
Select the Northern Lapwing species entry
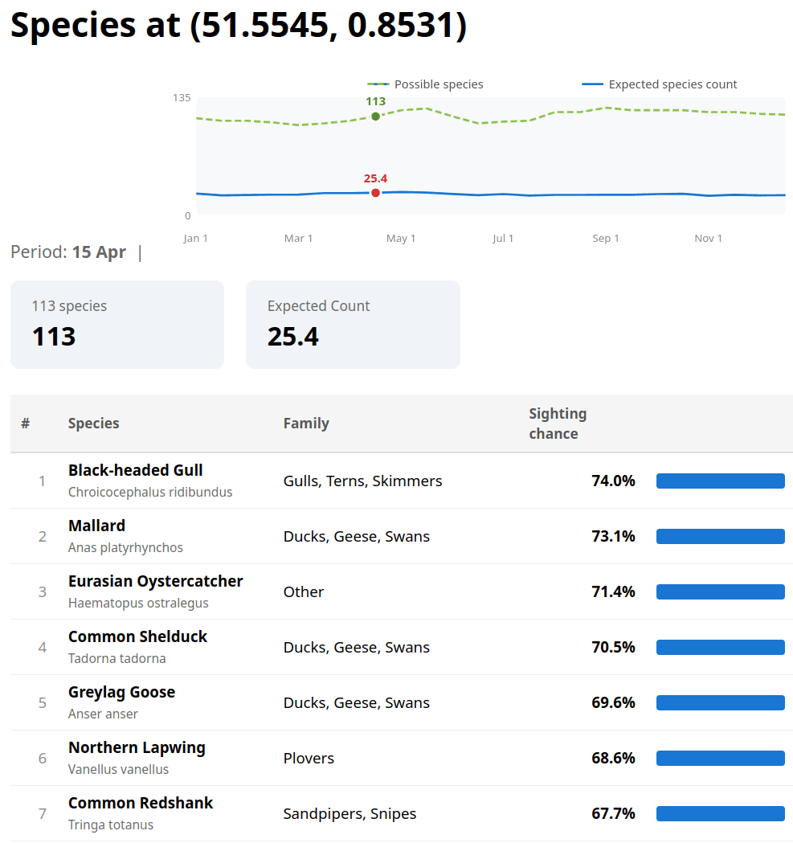tap(137, 747)
